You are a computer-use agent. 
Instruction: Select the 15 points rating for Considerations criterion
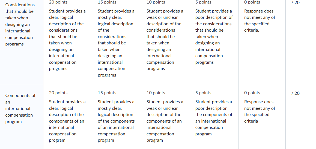tap(117, 42)
